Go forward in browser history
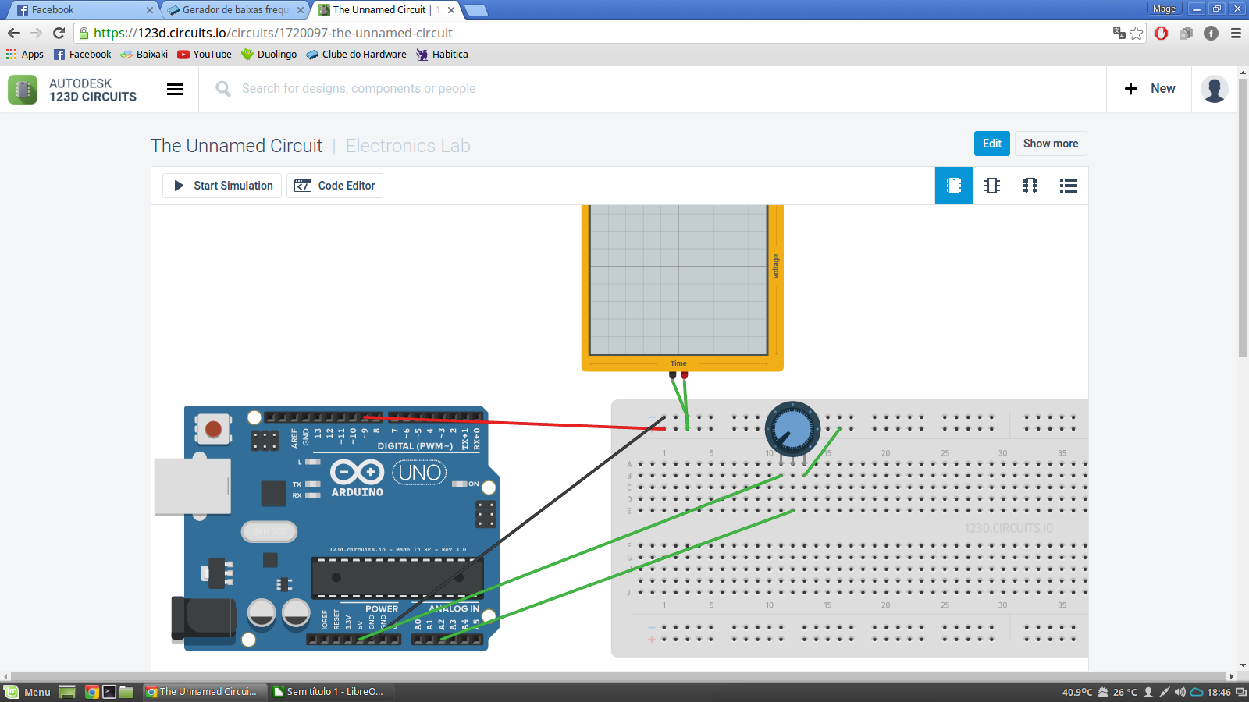Screen dimensions: 1249x702 pyautogui.click(x=36, y=33)
